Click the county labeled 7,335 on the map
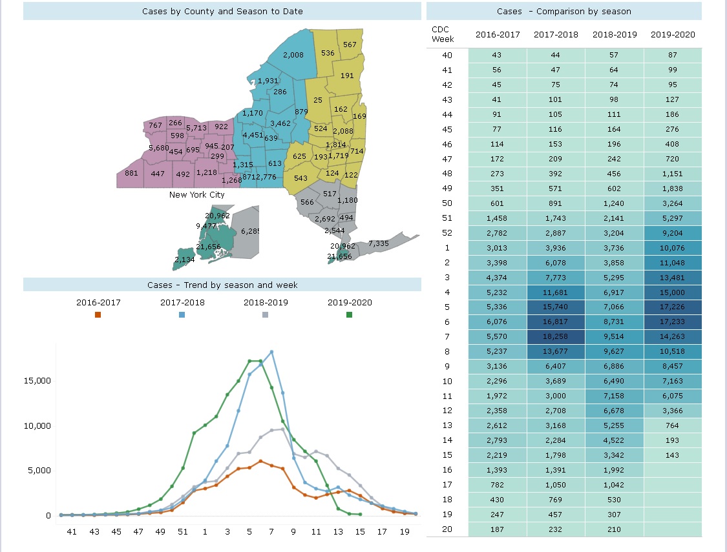The height and width of the screenshot is (552, 727). click(x=378, y=243)
